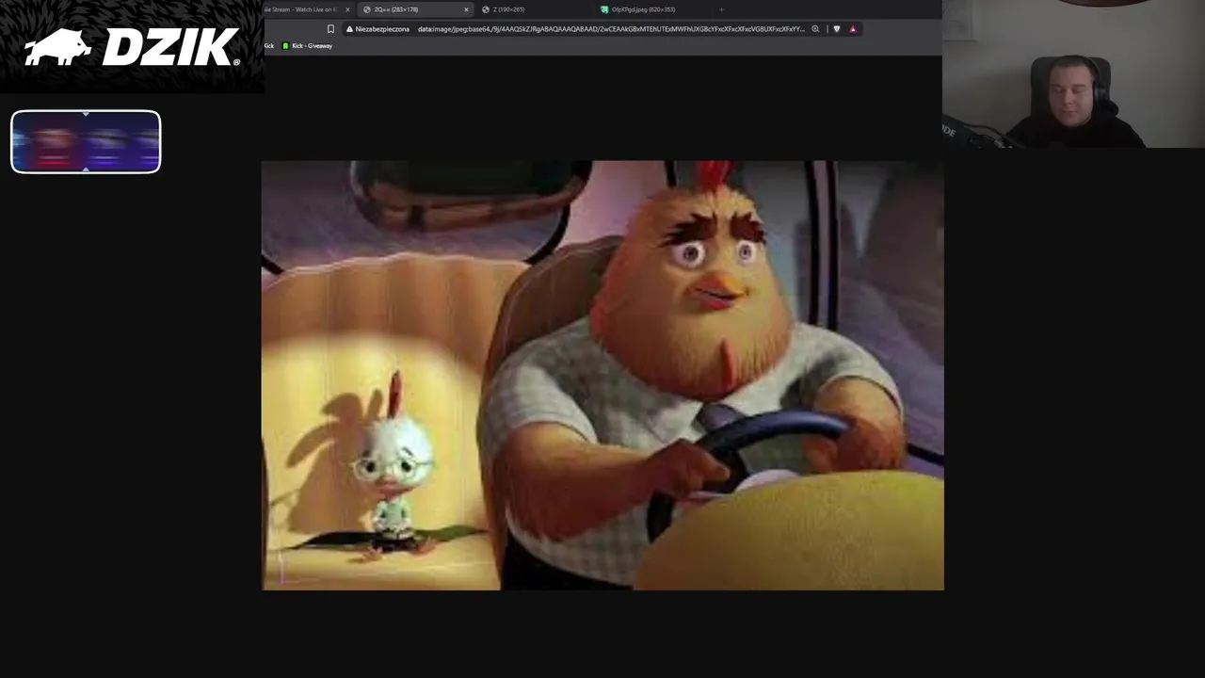
Task: Open the Kick bookmark beside Kick - Giveaway
Action: (x=269, y=46)
